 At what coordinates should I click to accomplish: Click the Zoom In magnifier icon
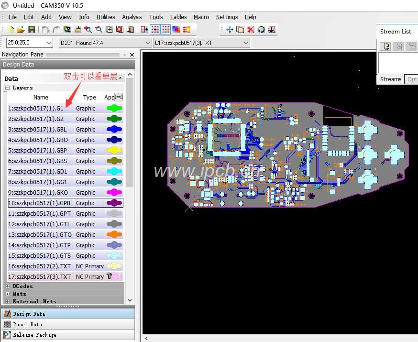click(88, 29)
